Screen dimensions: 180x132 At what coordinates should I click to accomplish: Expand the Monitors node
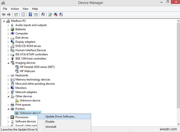point(8,88)
